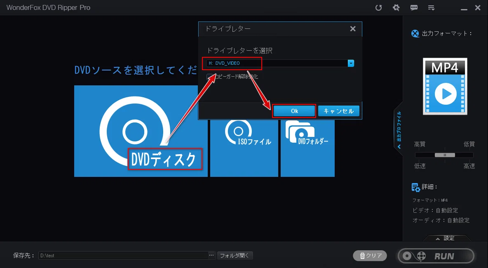The width and height of the screenshot is (488, 268).
Task: Select the DVDディスク source tile
Action: click(x=141, y=131)
